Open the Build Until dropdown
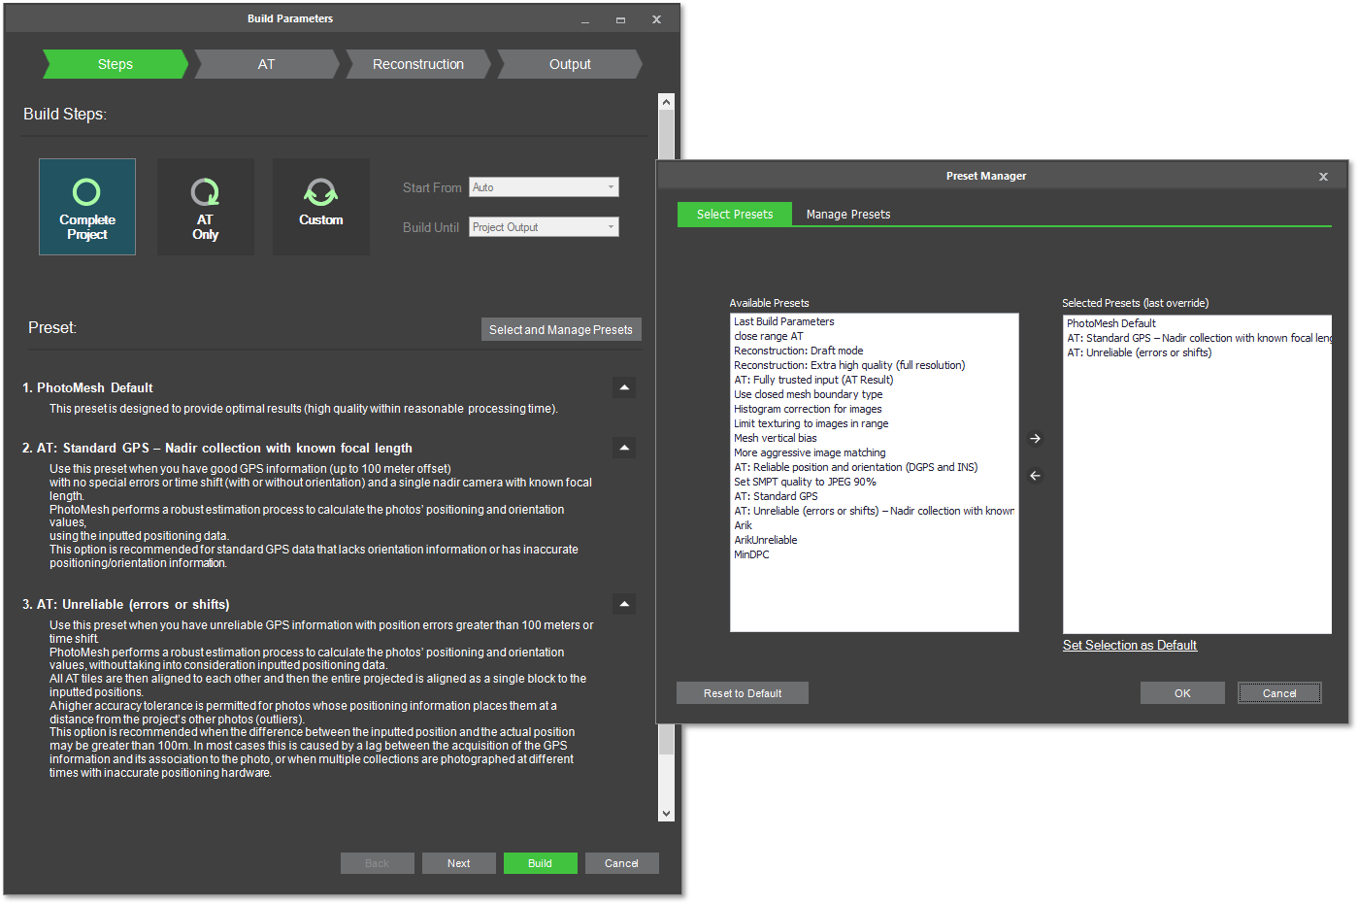Screen dimensions: 1358x904 tap(544, 227)
